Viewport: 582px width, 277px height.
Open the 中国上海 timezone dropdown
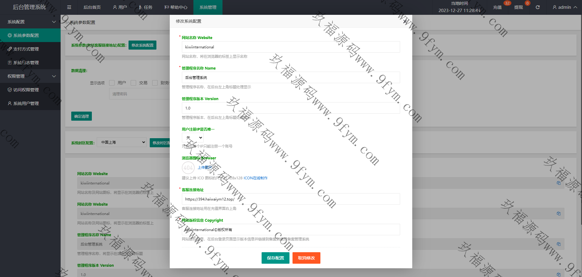[122, 142]
